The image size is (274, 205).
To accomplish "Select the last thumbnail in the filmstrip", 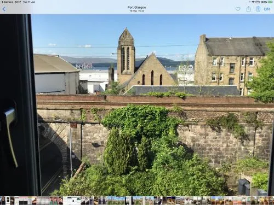I will [272, 201].
